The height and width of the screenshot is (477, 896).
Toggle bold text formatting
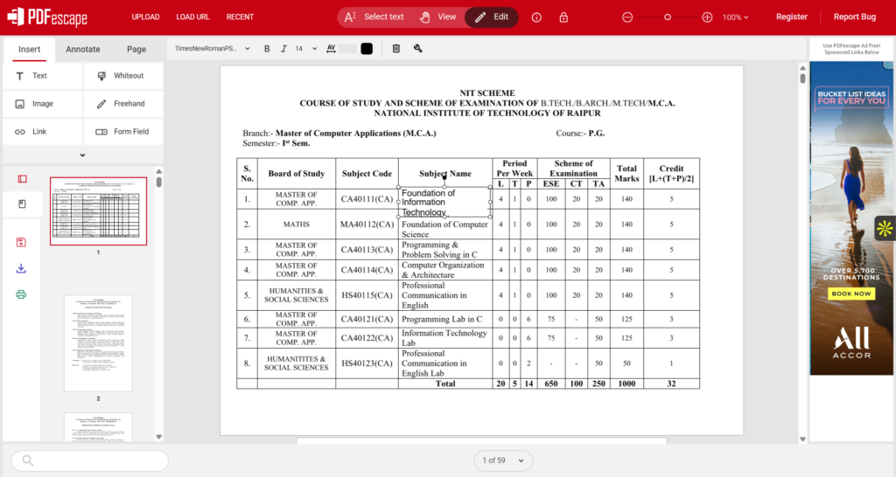[x=267, y=49]
